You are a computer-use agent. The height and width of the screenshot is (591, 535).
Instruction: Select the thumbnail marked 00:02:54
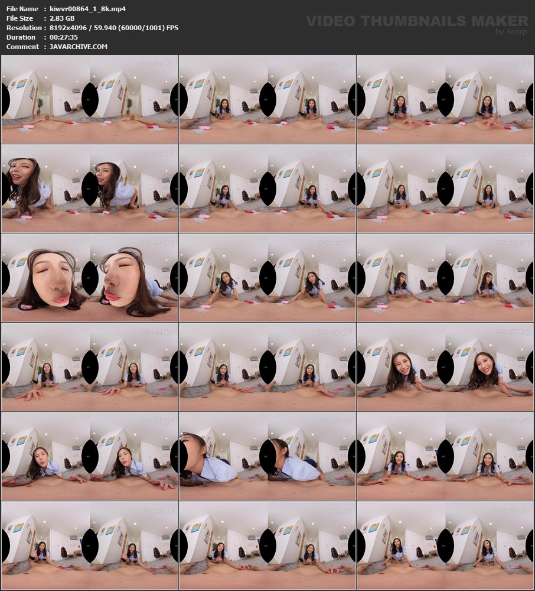[267, 99]
